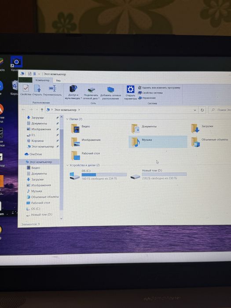Open Открыть параметры gear icon

130,93
